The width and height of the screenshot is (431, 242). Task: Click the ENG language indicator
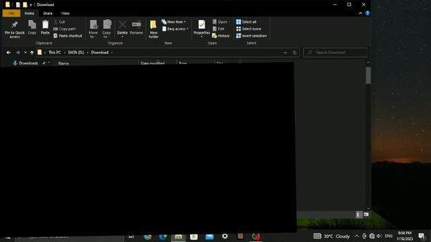(389, 236)
